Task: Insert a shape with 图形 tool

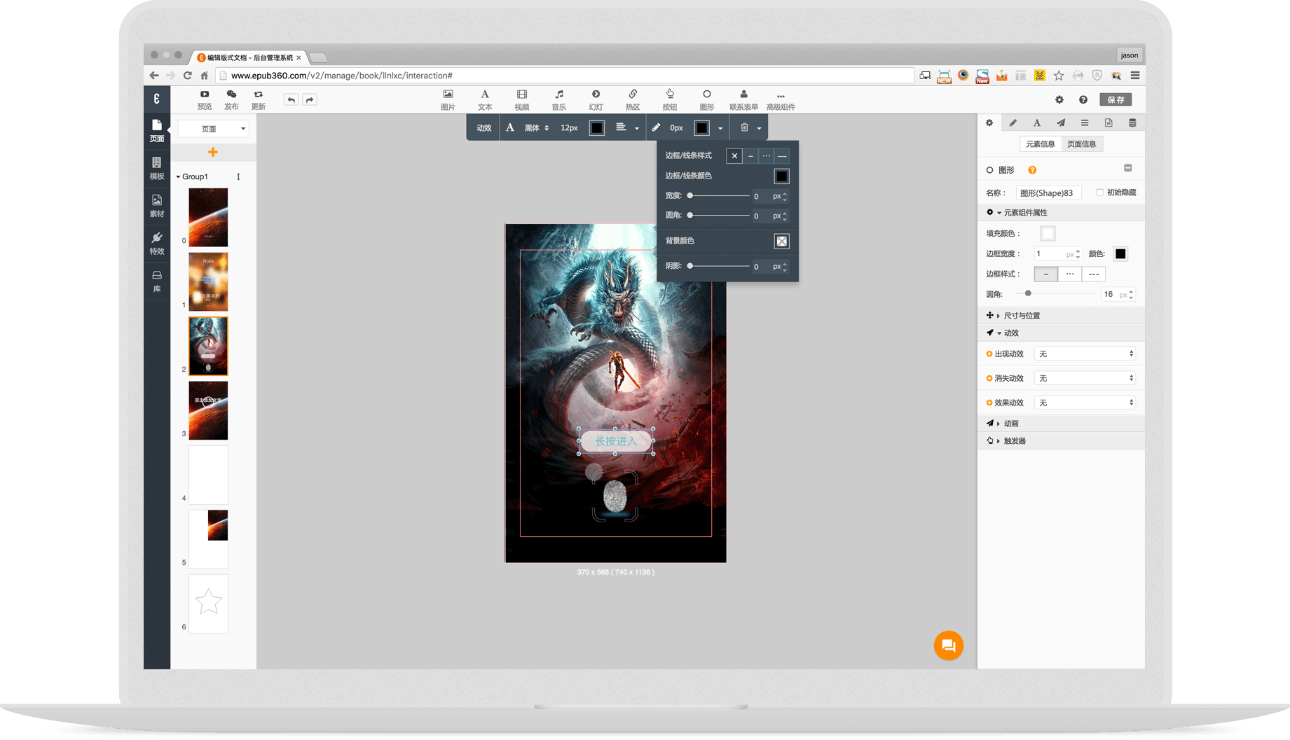Action: pos(706,99)
